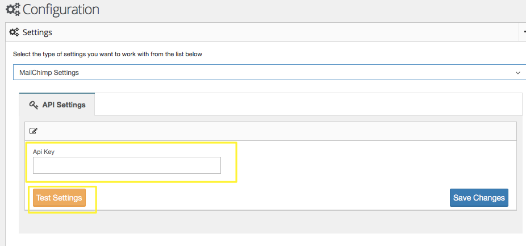This screenshot has width=526, height=246.
Task: Click blank space between Test Settings and Save Changes
Action: coord(267,198)
